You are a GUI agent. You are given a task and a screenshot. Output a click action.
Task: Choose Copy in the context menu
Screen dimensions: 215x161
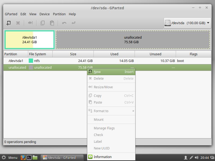(x=111, y=96)
